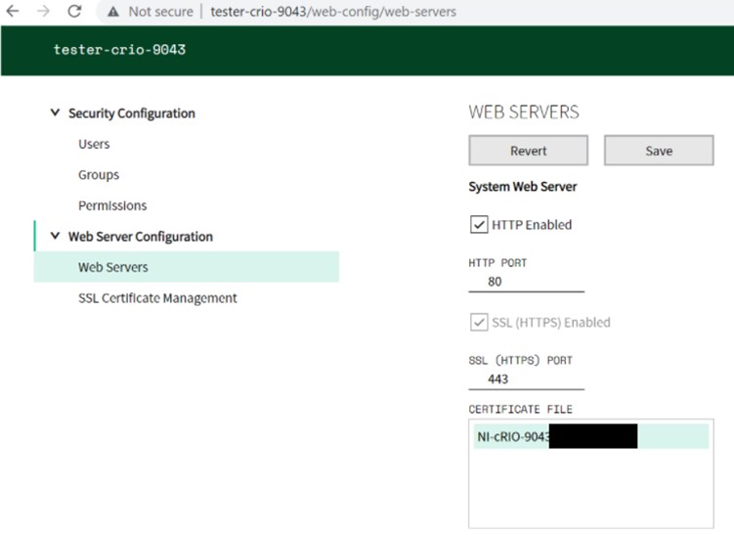Toggle the HTTP Enabled checkbox
The image size is (734, 535).
[x=479, y=225]
